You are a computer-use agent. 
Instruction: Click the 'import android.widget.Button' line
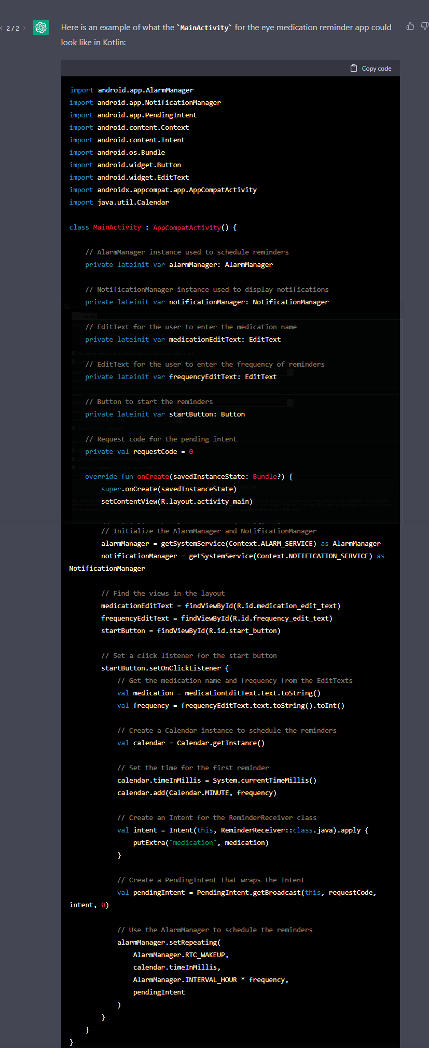(126, 165)
